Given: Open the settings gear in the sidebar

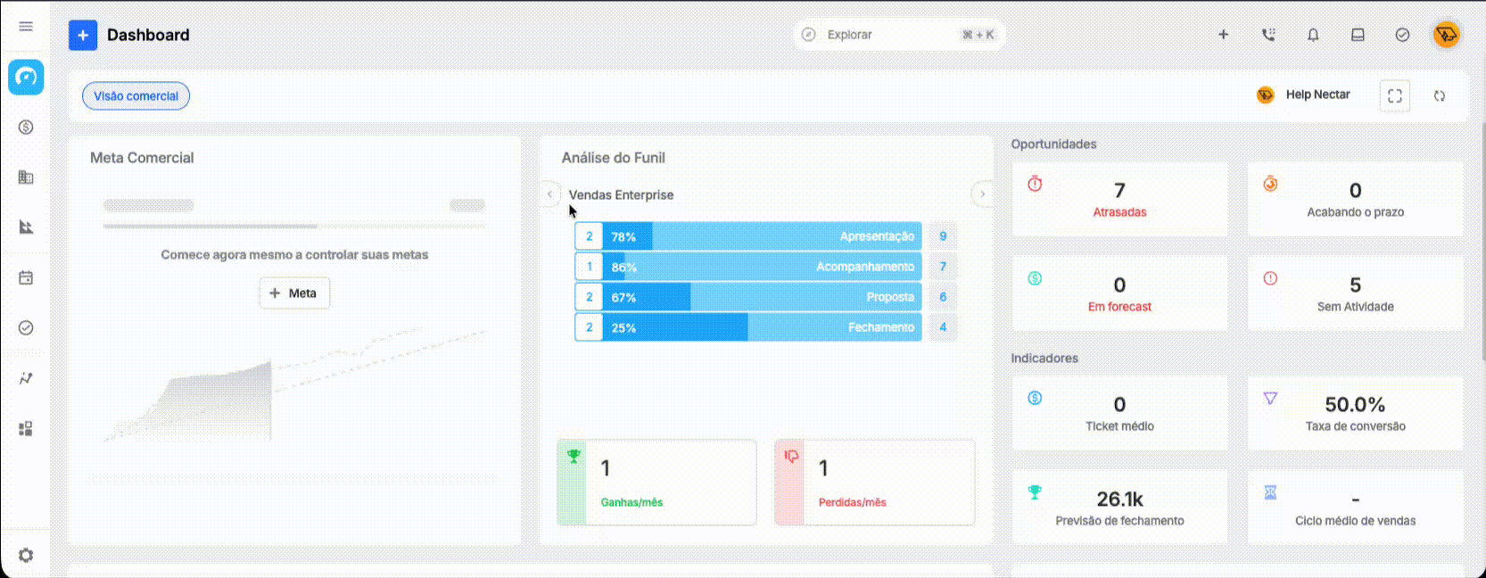Looking at the screenshot, I should tap(26, 555).
